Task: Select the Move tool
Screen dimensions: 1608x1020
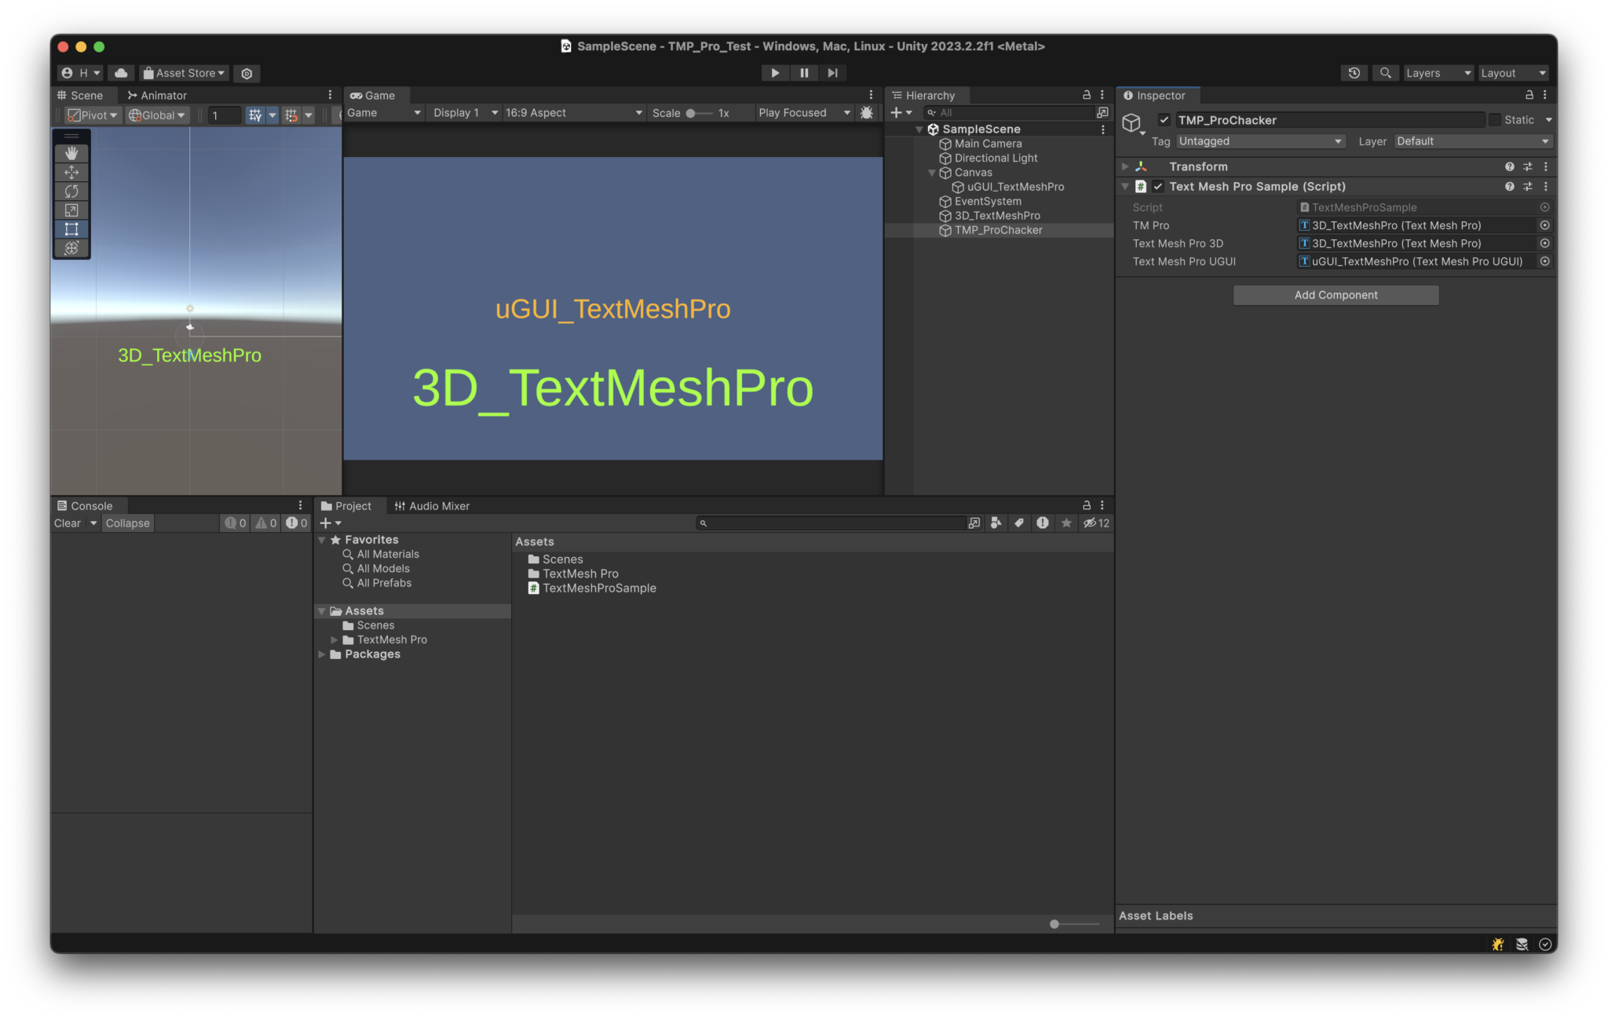Action: pos(71,172)
